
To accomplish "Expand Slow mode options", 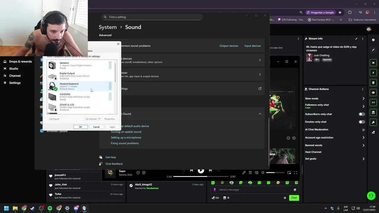I will coord(364,99).
